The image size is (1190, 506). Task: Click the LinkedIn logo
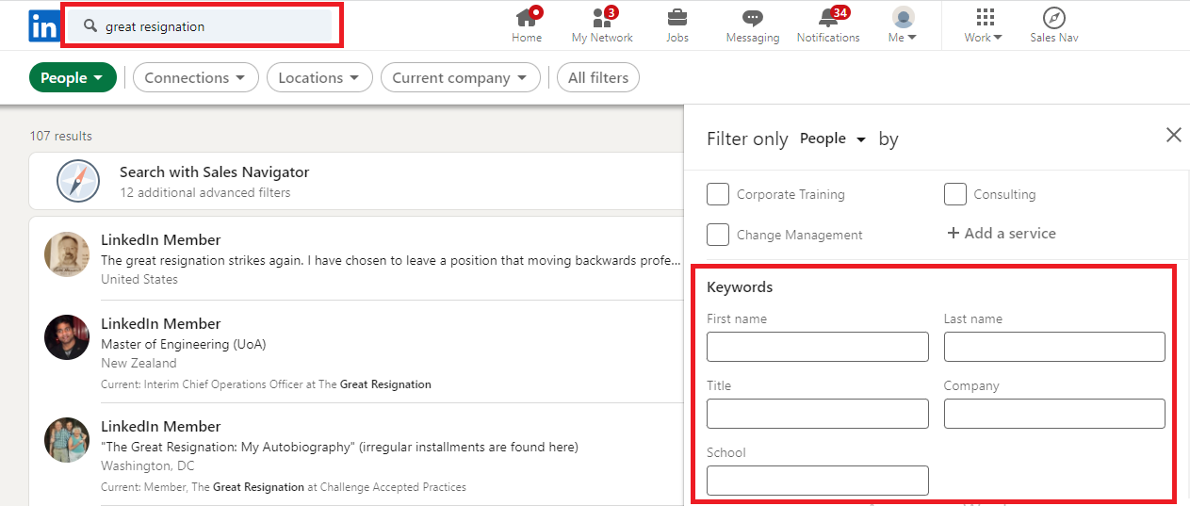coord(43,26)
